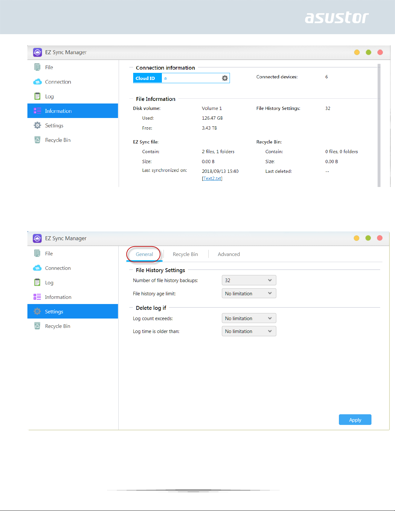This screenshot has width=395, height=511.
Task: Select Recycle Bin label in lower window sidebar
Action: [x=57, y=326]
